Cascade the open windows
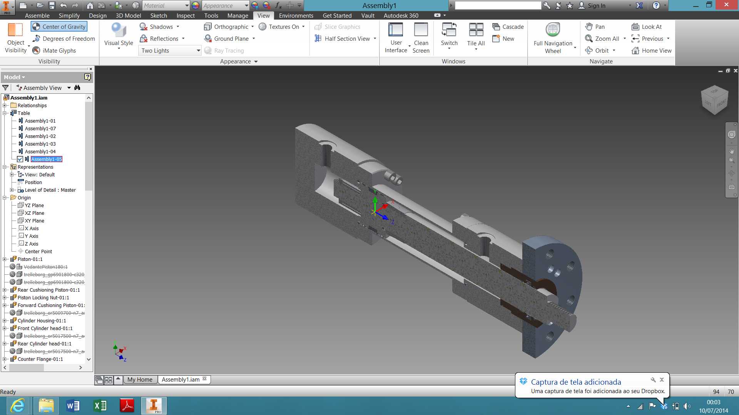 [x=508, y=27]
